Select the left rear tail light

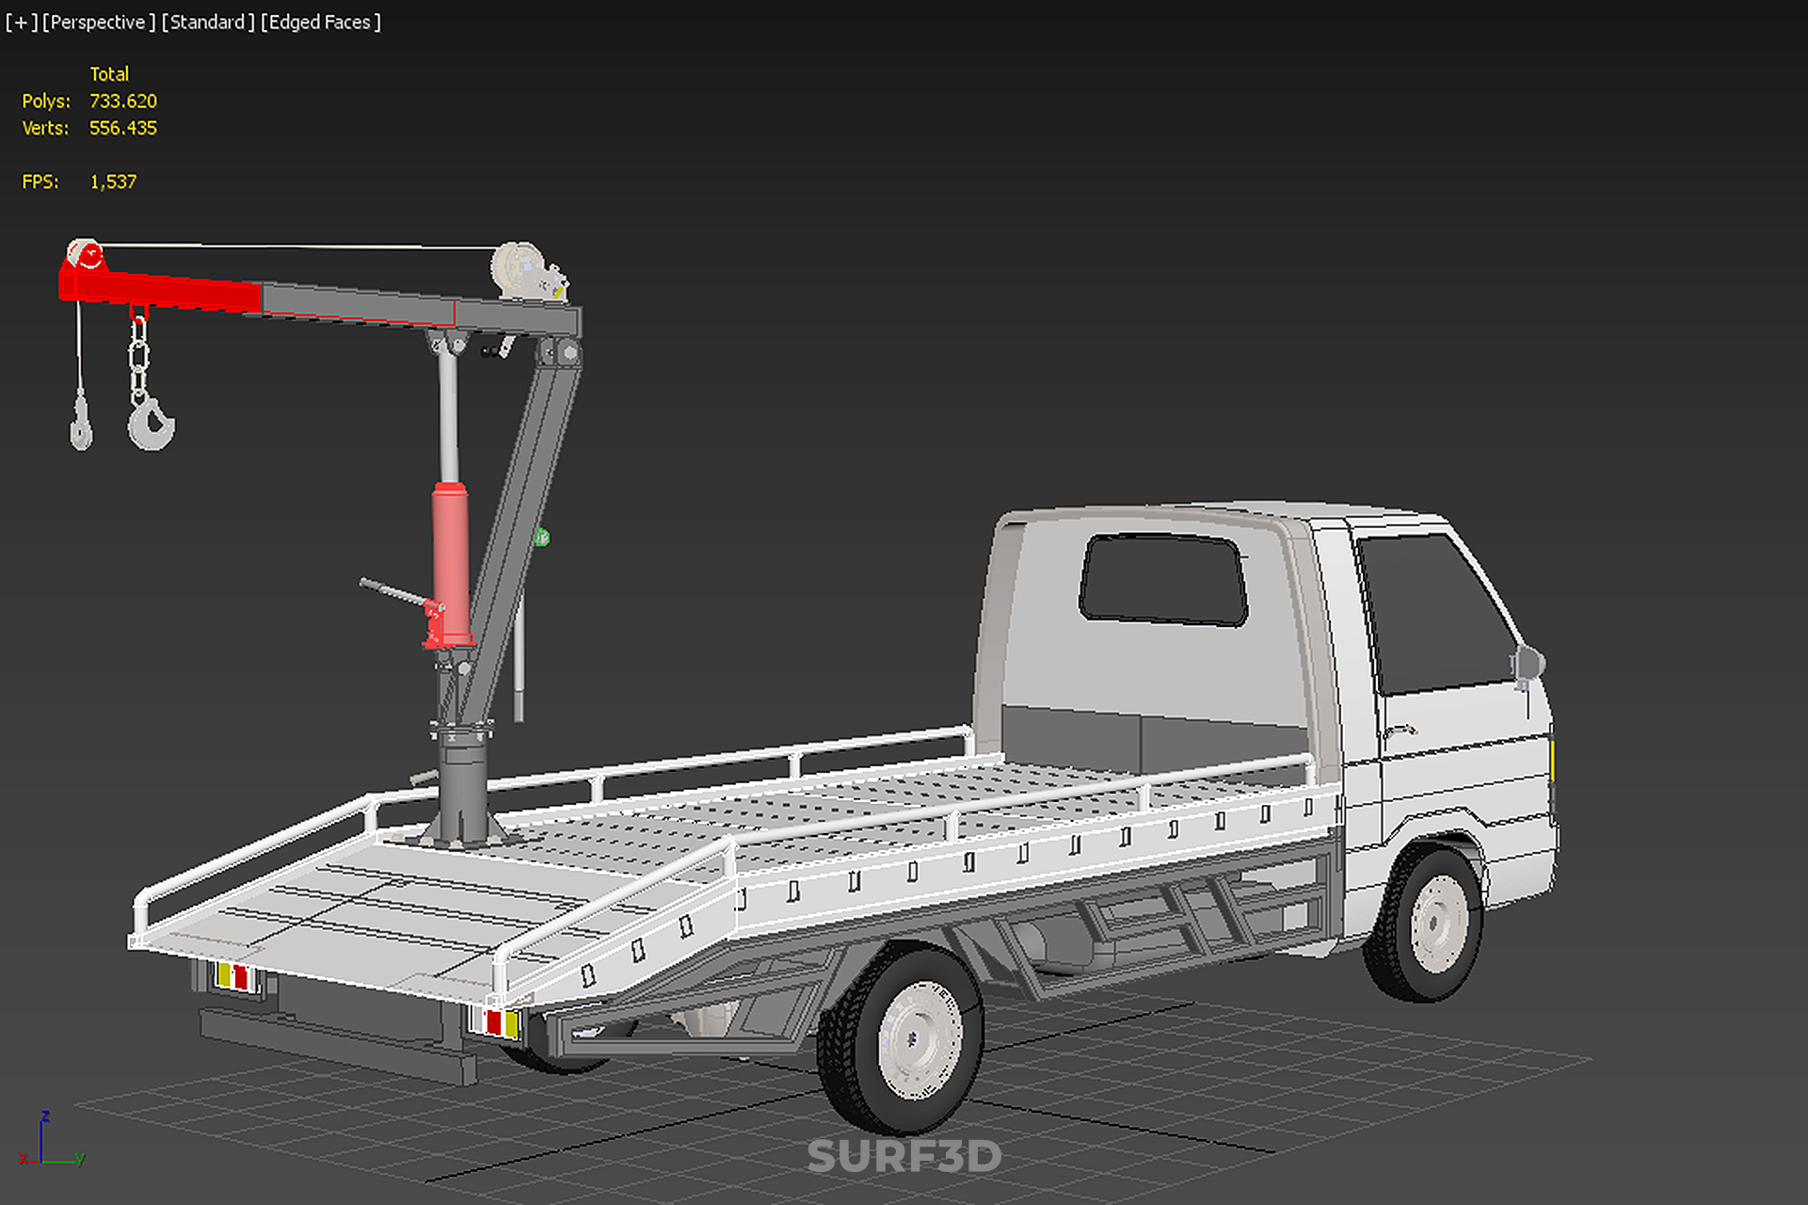(233, 976)
